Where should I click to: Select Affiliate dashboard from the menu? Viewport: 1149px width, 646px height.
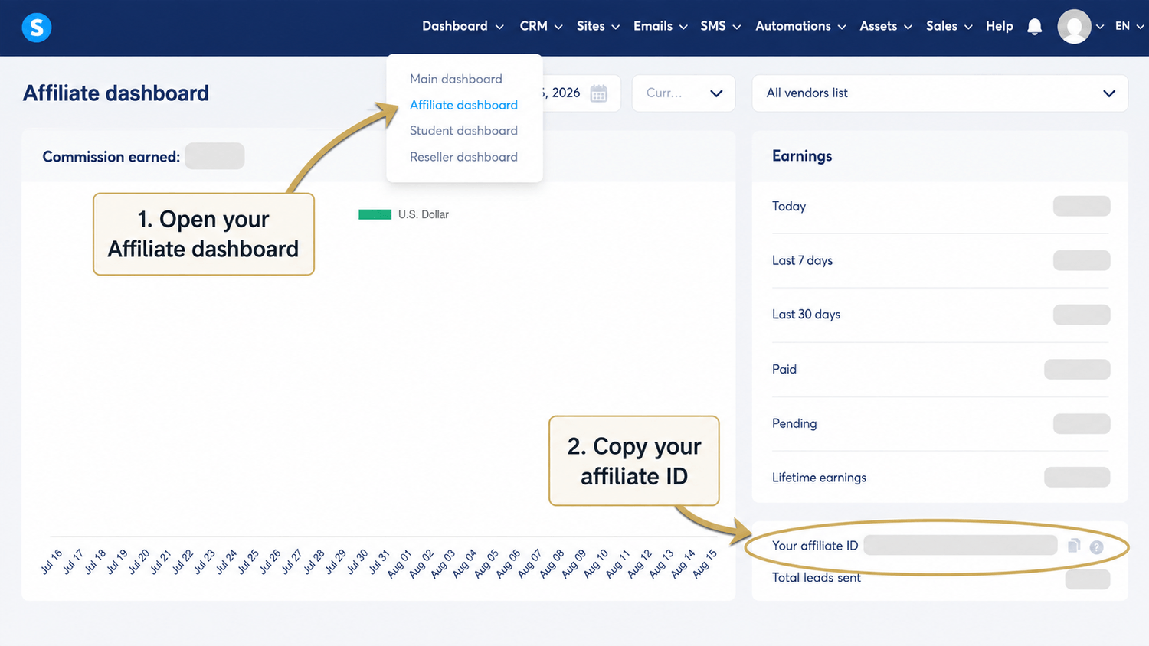pos(463,105)
